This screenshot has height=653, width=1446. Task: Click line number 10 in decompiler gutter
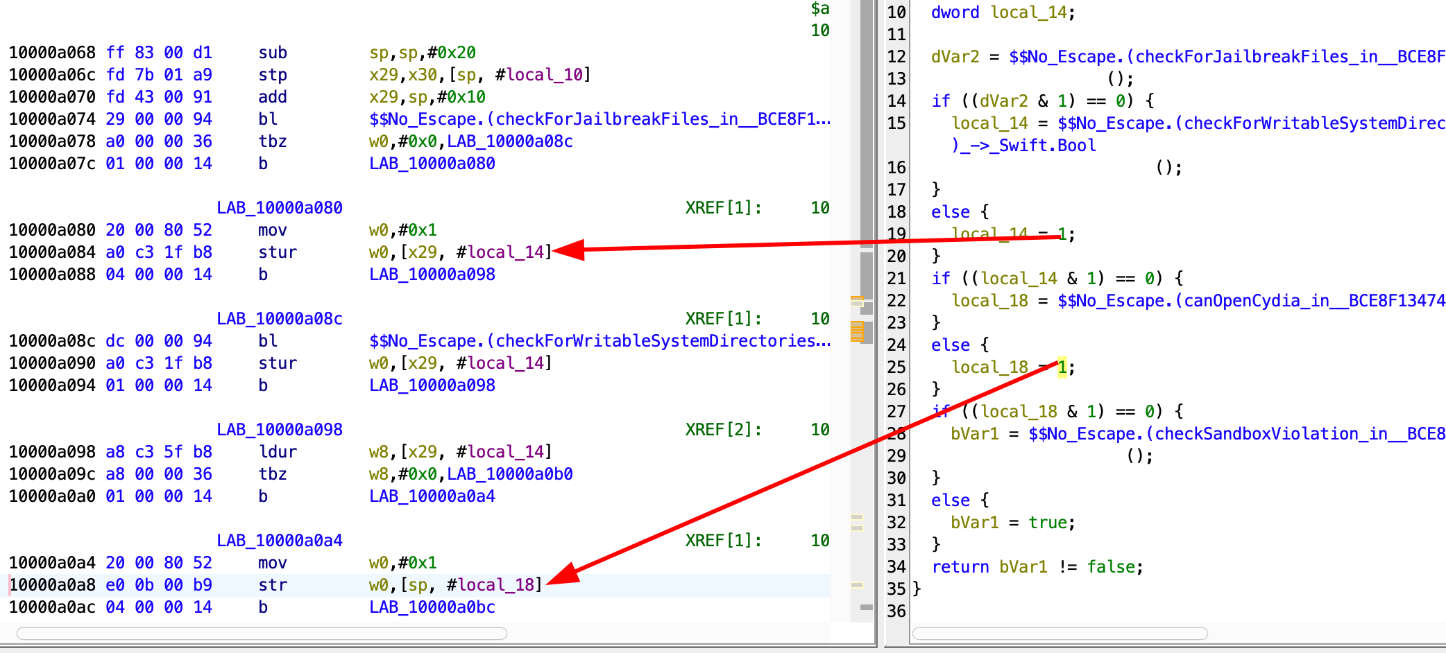896,12
